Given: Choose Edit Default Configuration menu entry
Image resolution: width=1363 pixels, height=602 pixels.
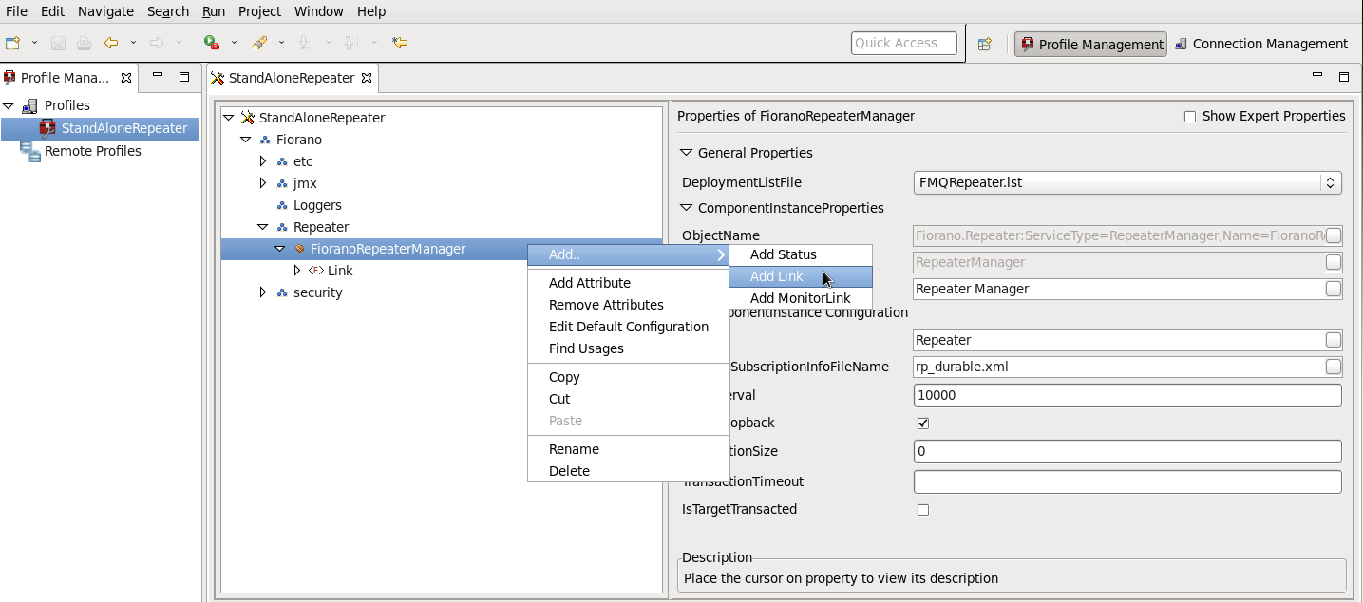Looking at the screenshot, I should (628, 327).
